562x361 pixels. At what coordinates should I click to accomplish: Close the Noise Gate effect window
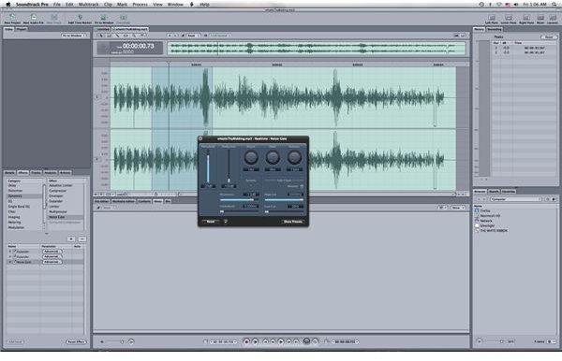[x=200, y=138]
